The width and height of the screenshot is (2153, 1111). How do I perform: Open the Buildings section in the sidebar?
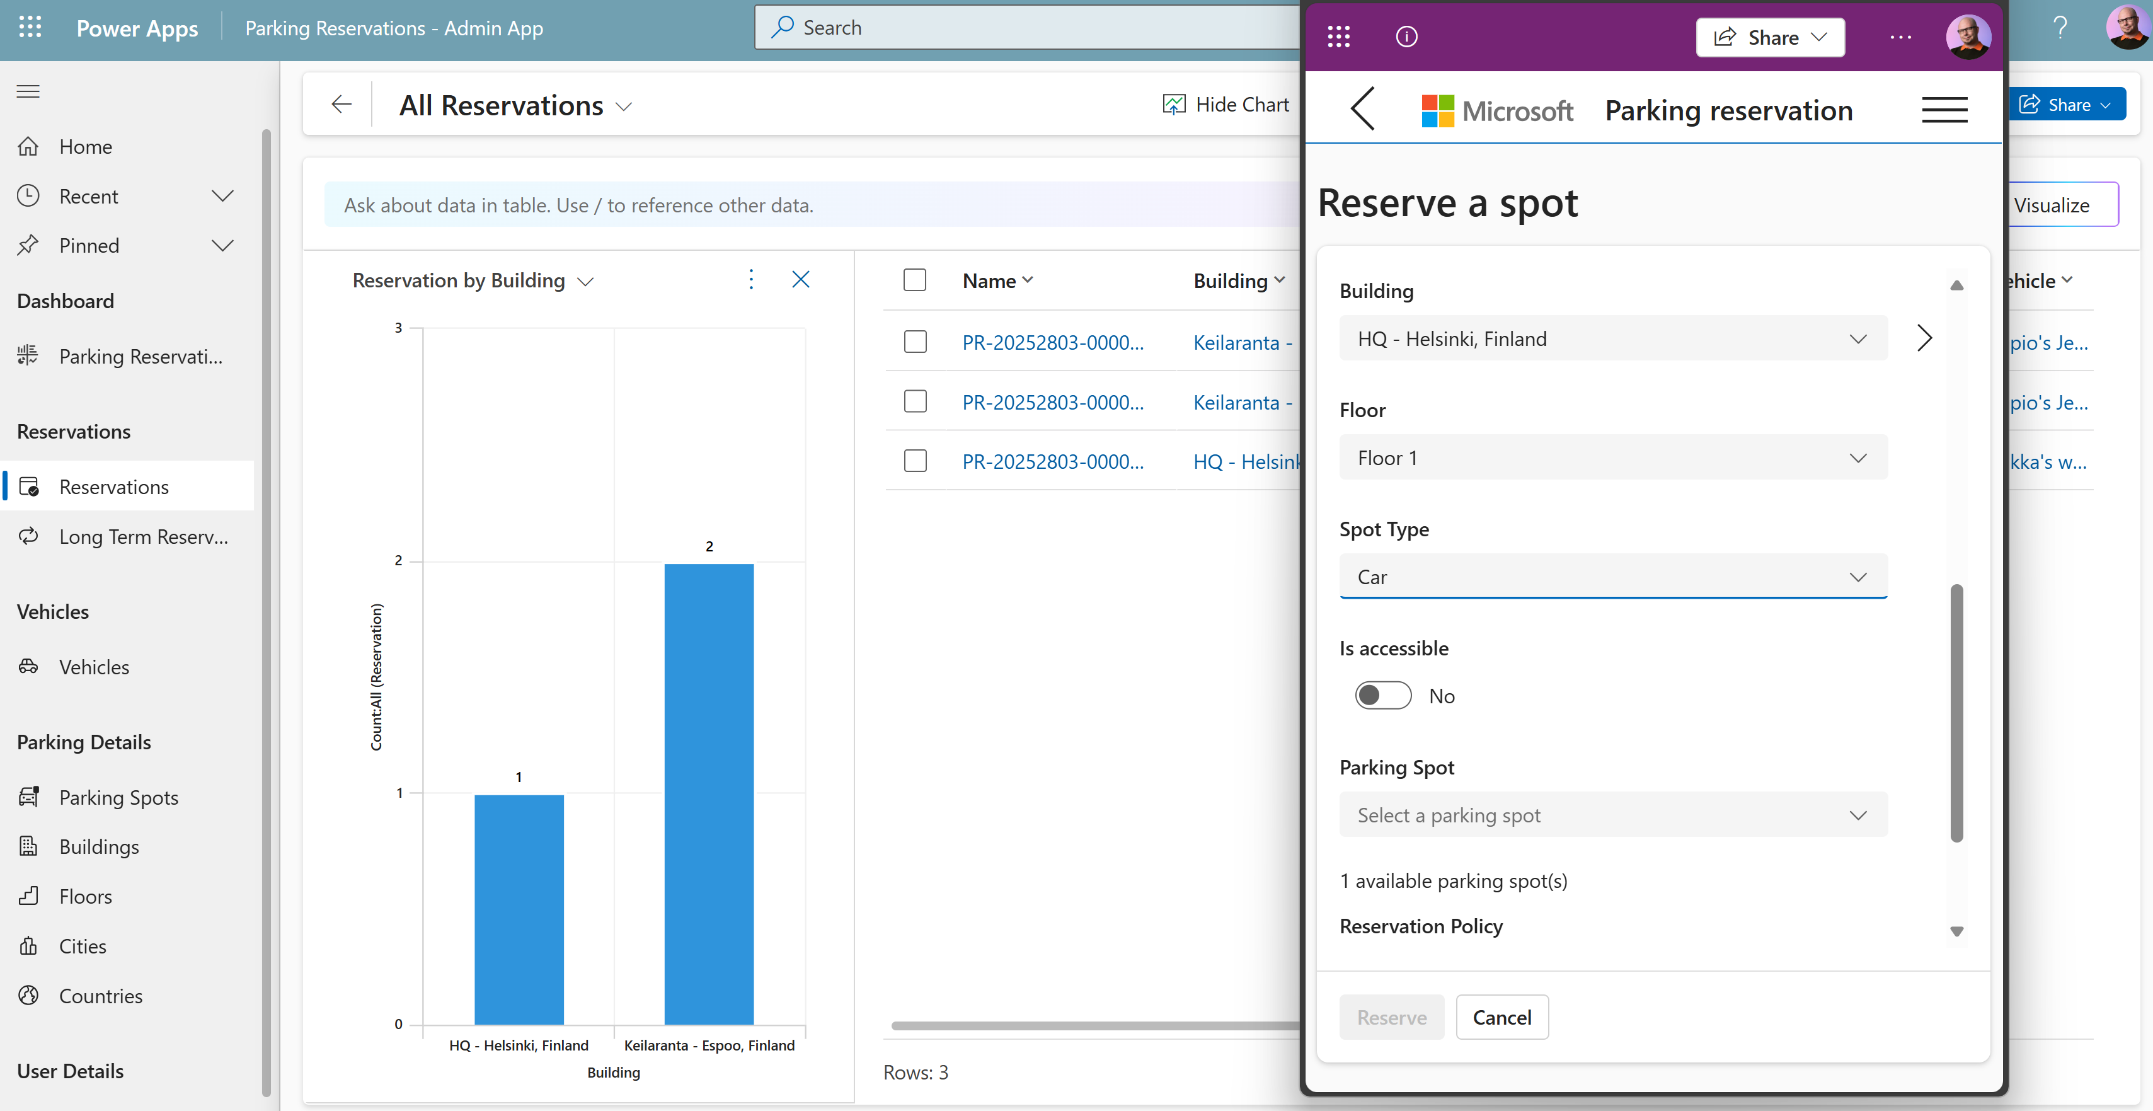[99, 846]
